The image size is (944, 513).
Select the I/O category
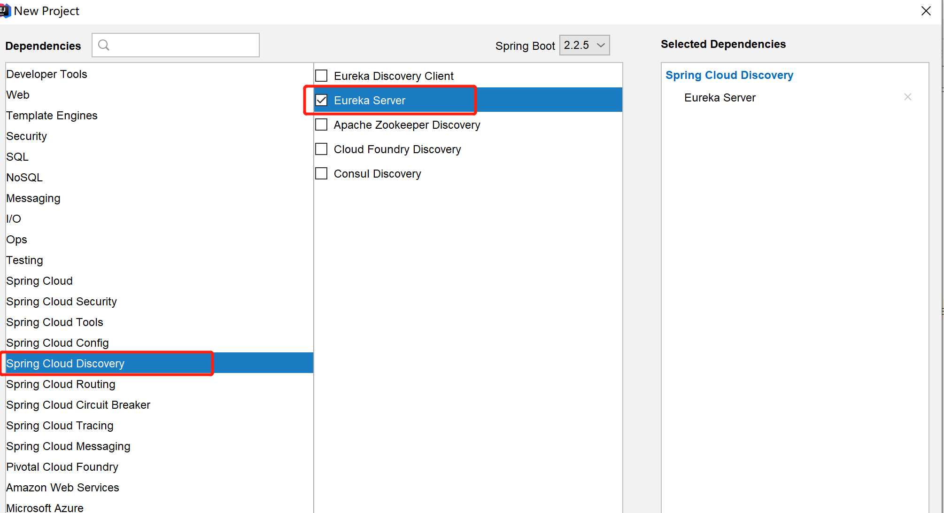point(159,219)
